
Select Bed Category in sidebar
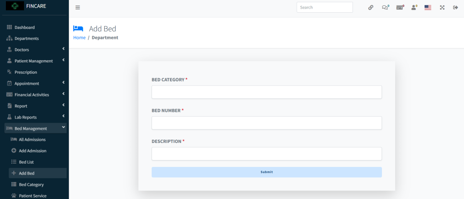coord(31,185)
